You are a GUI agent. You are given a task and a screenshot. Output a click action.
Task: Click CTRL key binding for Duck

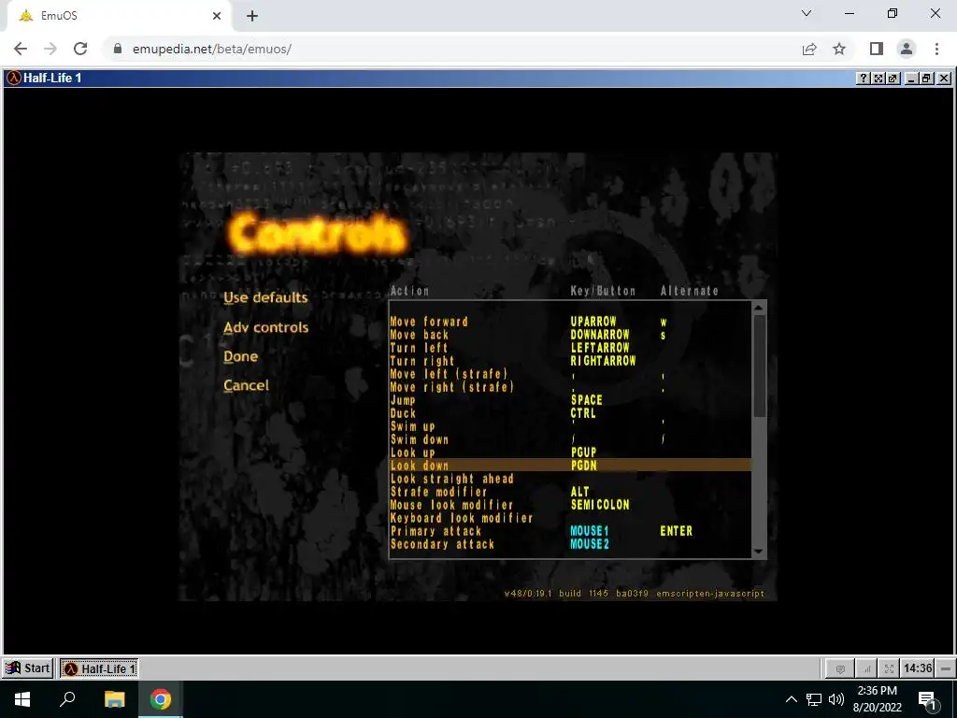(x=583, y=413)
